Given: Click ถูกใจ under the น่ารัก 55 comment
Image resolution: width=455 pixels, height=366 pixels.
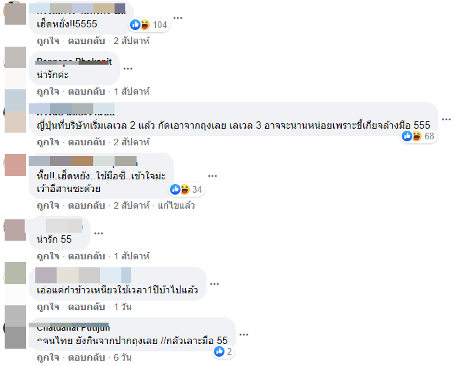Looking at the screenshot, I should (x=48, y=256).
